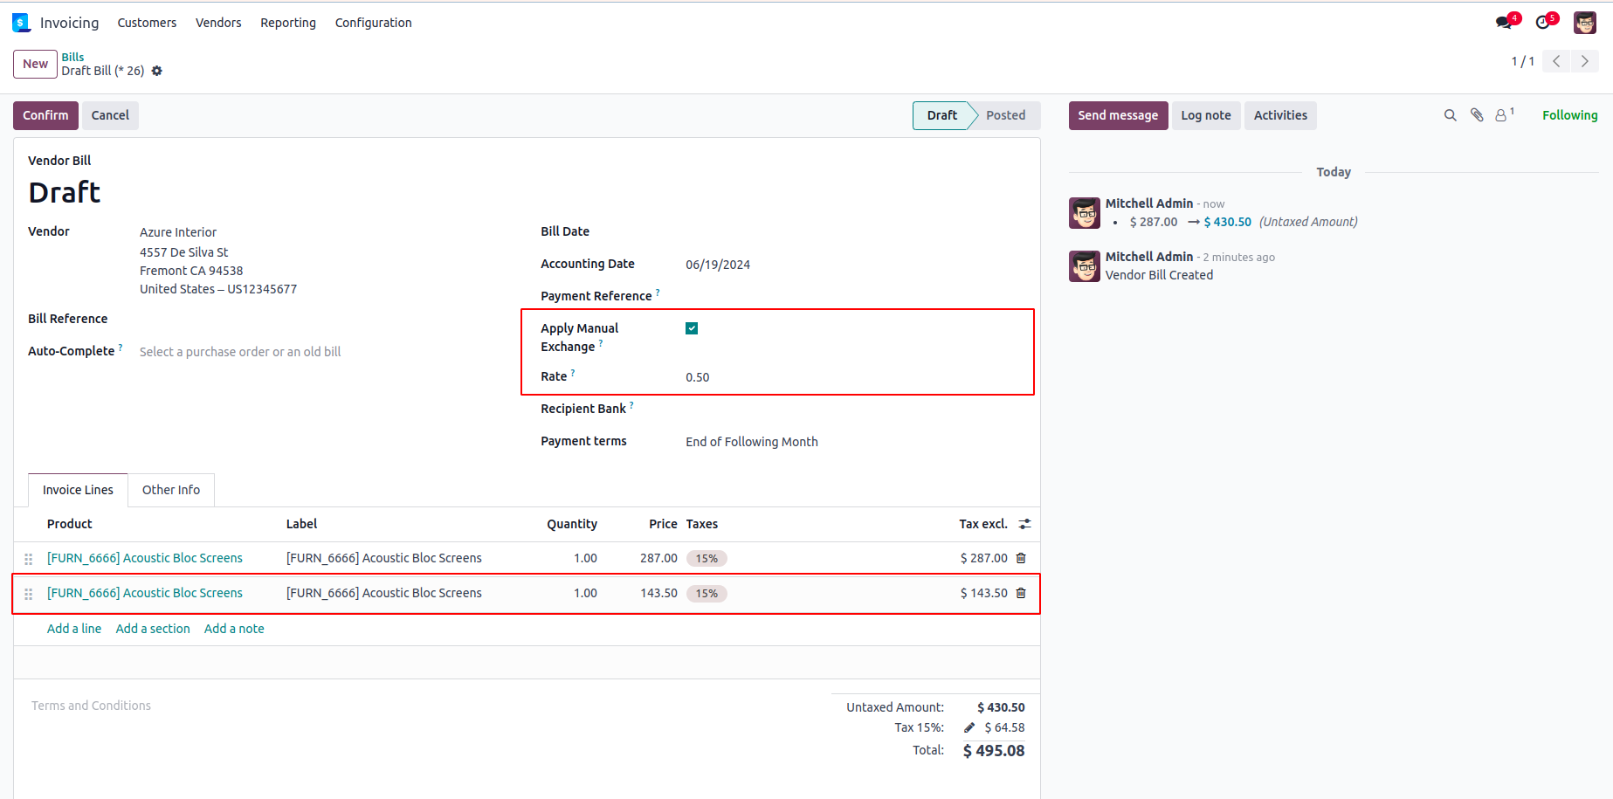Click the paperclip attachments icon
The width and height of the screenshot is (1613, 799).
tap(1477, 115)
